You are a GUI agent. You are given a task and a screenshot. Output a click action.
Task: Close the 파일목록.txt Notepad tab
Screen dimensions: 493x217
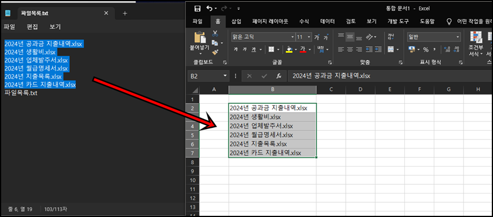[106, 13]
